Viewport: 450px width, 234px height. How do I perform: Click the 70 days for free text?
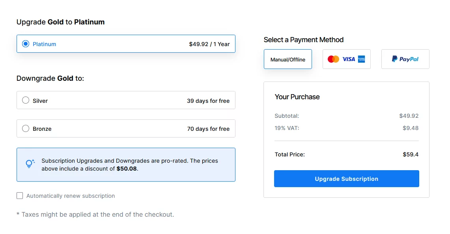(208, 129)
